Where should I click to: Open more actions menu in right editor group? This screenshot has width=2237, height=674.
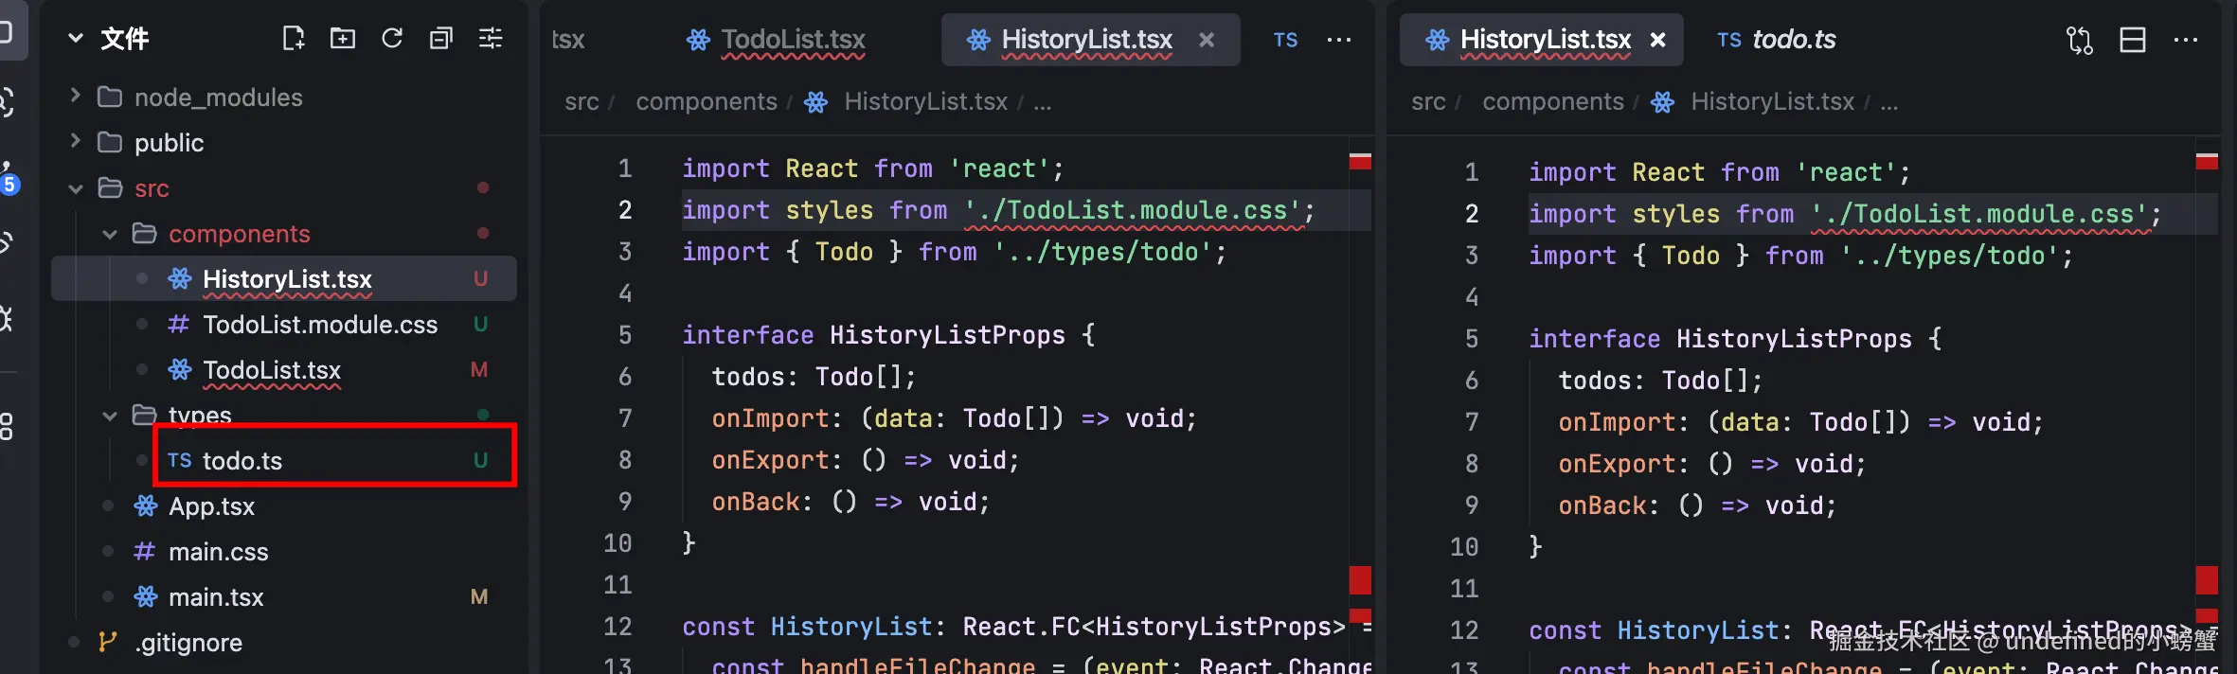pos(2186,40)
